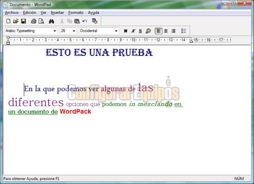The height and width of the screenshot is (184, 254).
Task: Insert date and time icon
Action: pos(95,21)
